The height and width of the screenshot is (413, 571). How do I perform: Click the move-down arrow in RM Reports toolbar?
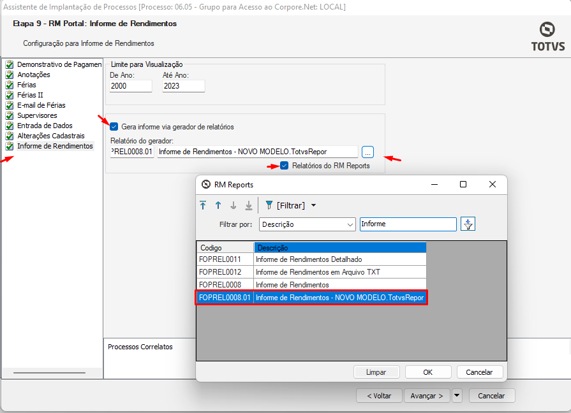pos(234,205)
